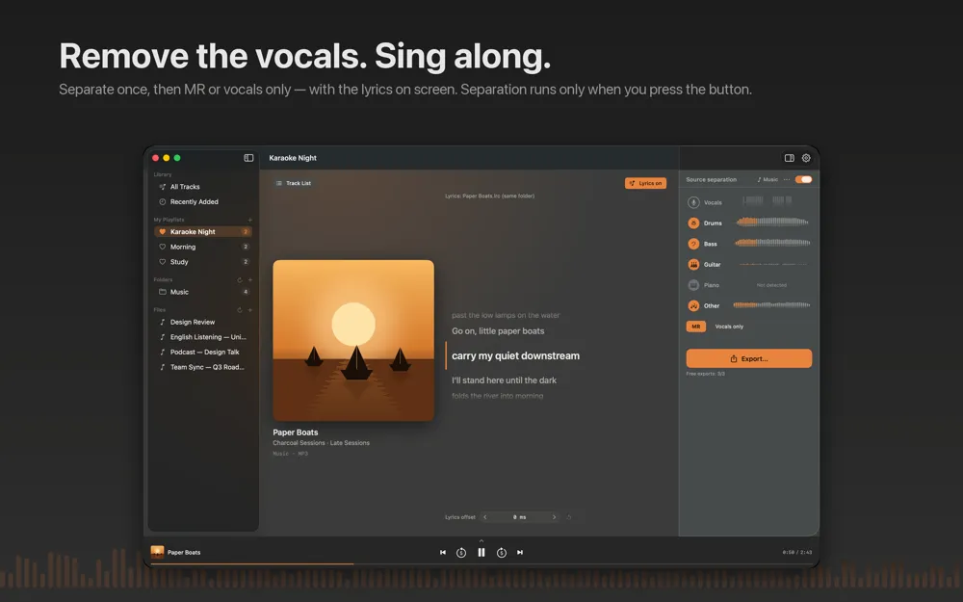
Task: Toggle the right inspector panel icon
Action: [790, 158]
